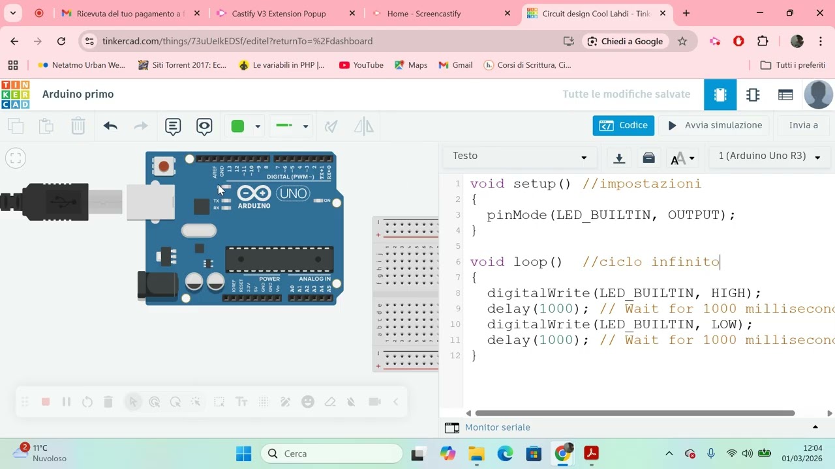Open the font size dropdown
The image size is (835, 469).
click(682, 158)
